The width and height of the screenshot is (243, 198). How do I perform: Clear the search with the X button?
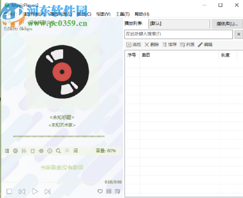coord(239,34)
